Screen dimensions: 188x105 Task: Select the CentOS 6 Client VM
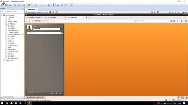click(13, 30)
